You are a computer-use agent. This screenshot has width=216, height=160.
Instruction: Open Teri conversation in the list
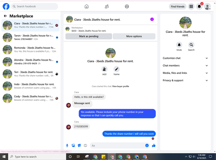coord(30,74)
